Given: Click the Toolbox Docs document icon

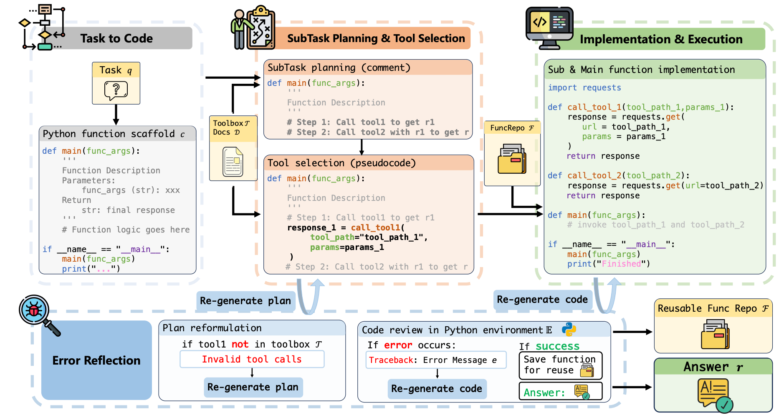Looking at the screenshot, I should 233,162.
